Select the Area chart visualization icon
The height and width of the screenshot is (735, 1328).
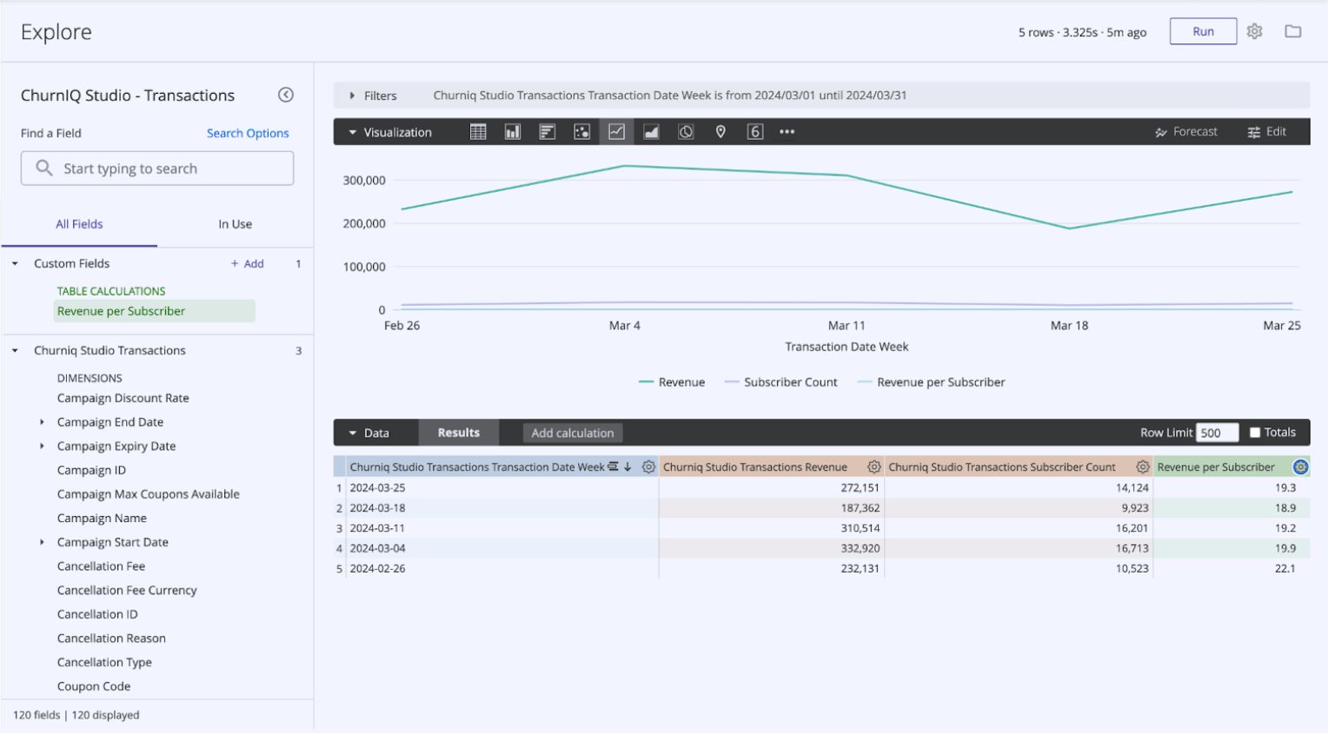651,132
